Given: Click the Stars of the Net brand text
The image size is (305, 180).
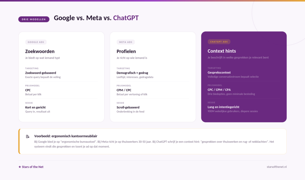Looking at the screenshot, I should tap(33, 167).
